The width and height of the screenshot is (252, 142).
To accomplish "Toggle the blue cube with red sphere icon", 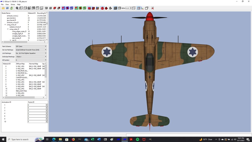I will (x=64, y=8).
